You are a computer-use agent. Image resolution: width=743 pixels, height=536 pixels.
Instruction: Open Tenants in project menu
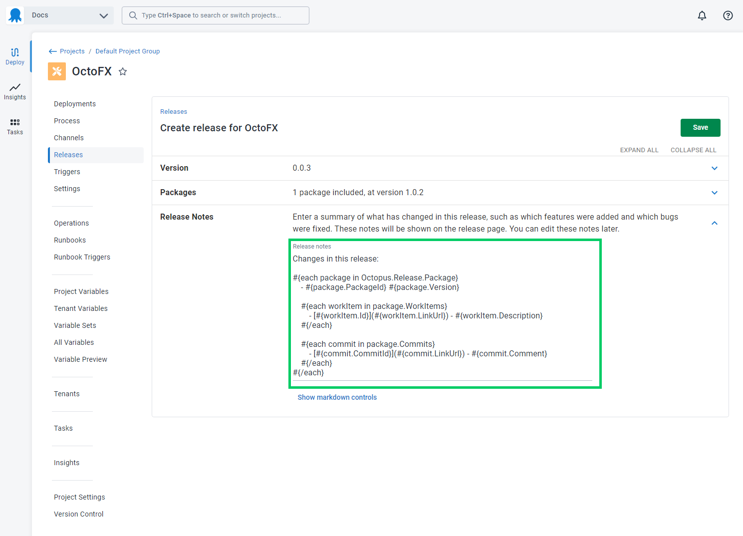click(67, 394)
